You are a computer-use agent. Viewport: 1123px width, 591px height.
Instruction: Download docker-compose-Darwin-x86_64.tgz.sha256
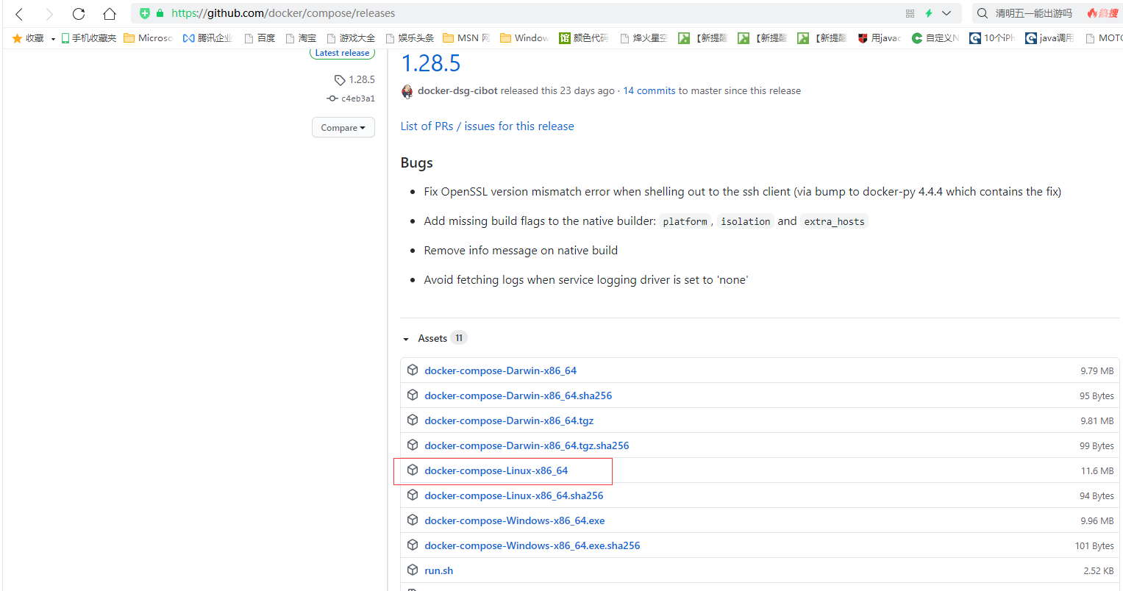(527, 445)
